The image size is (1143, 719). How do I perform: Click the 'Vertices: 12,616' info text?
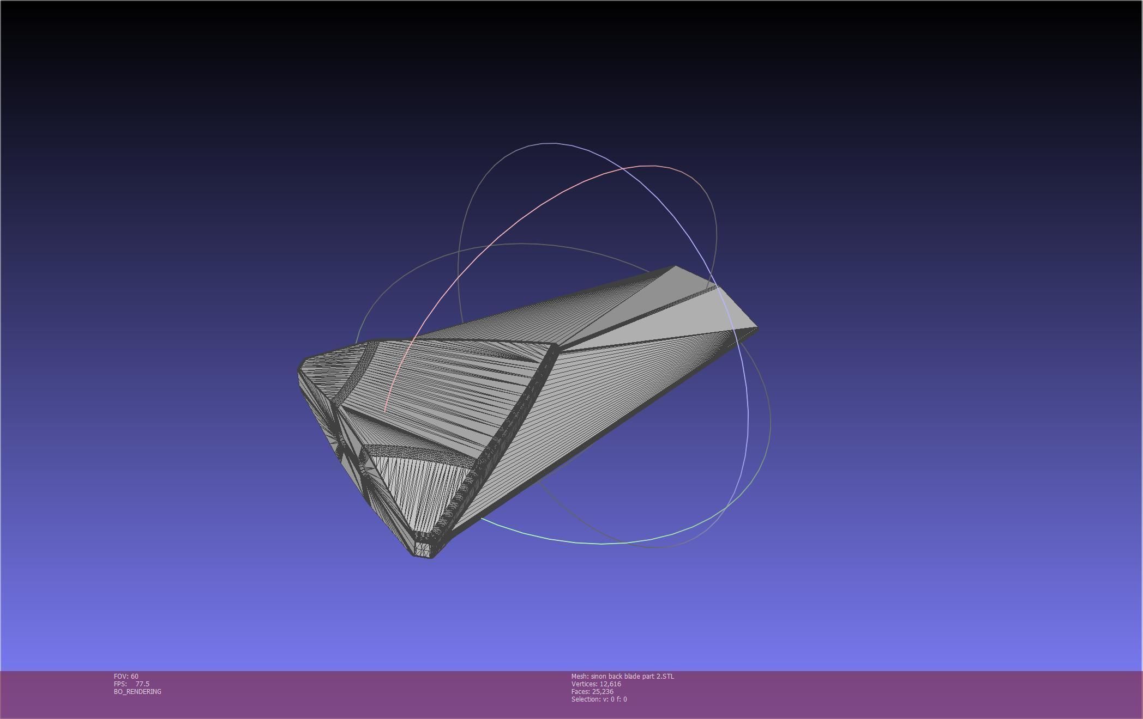point(596,684)
